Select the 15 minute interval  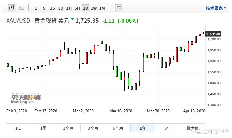coord(52,8)
